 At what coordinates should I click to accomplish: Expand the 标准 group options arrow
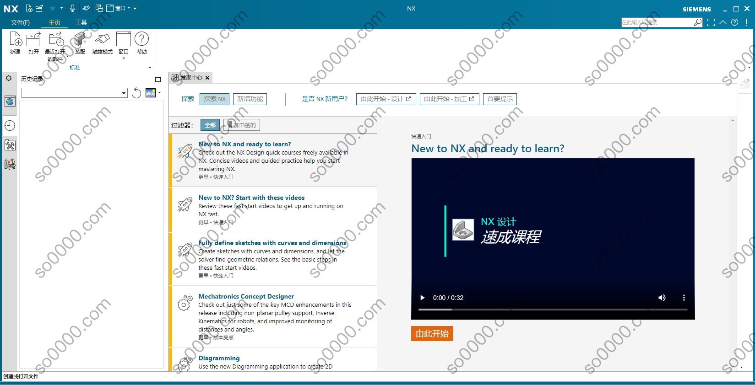pos(150,68)
